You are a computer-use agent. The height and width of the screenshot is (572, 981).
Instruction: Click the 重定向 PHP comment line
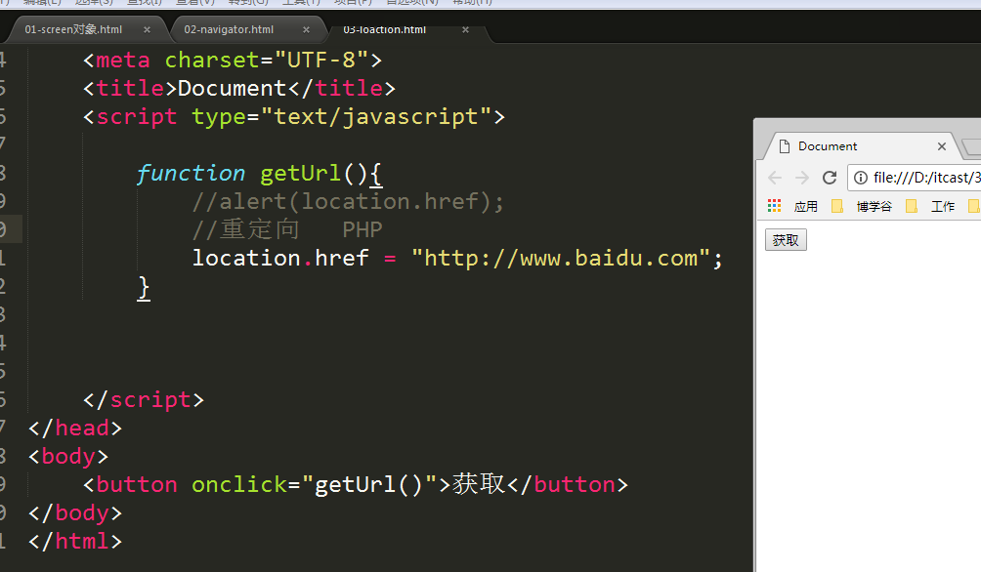point(287,229)
